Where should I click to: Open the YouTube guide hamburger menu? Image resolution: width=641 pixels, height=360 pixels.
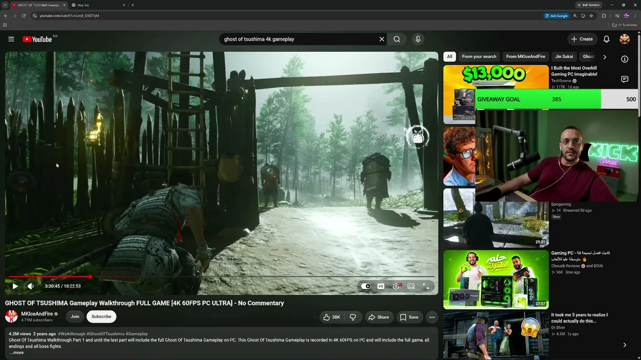pyautogui.click(x=11, y=39)
